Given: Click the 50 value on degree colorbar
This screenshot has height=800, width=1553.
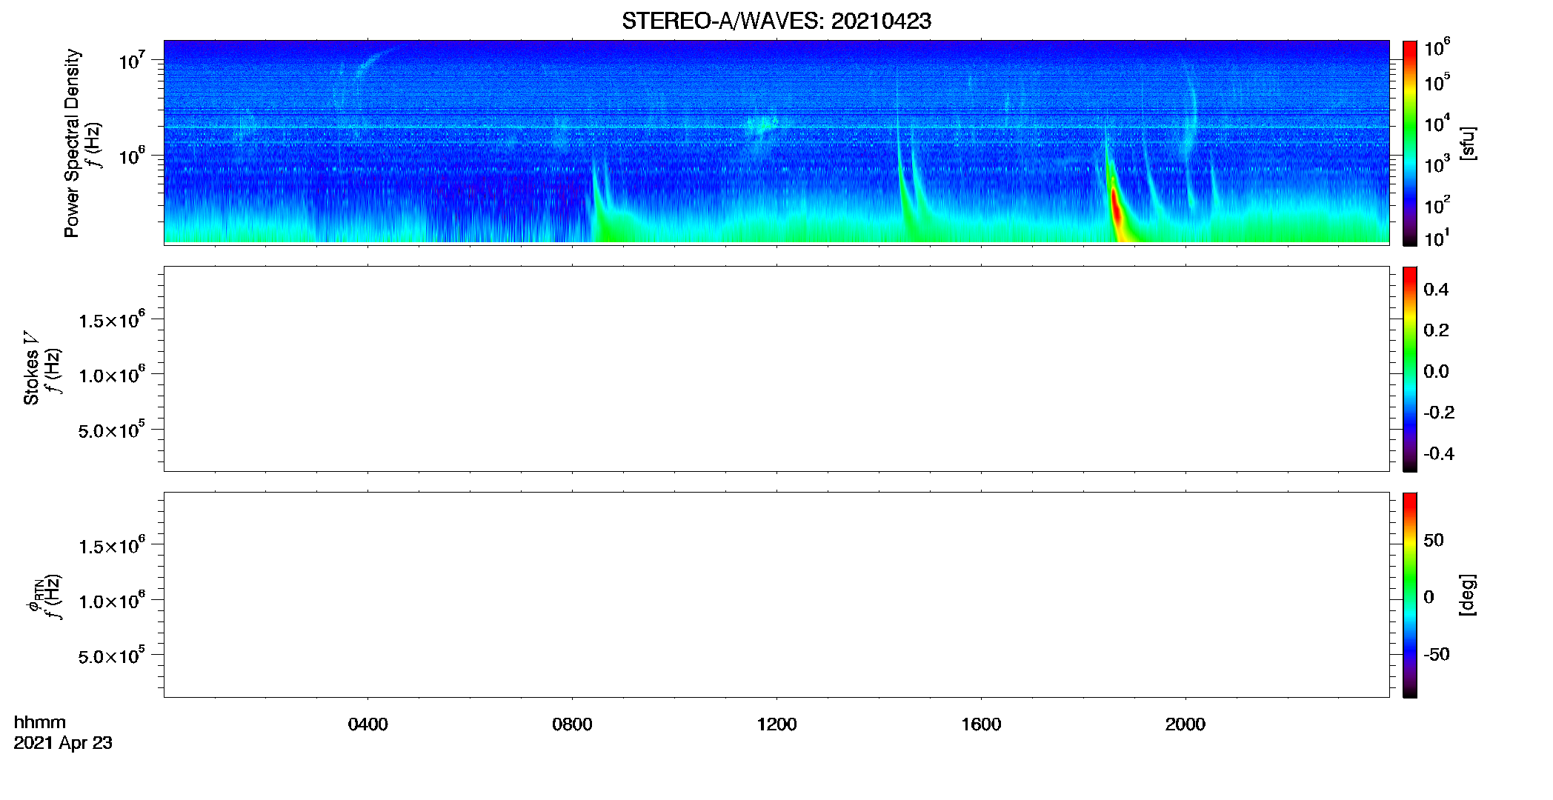Looking at the screenshot, I should click(1434, 540).
